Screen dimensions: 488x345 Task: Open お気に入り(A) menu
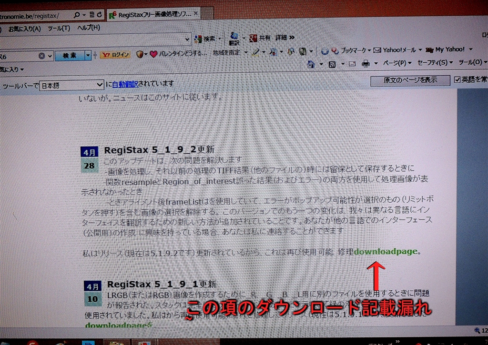25,29
